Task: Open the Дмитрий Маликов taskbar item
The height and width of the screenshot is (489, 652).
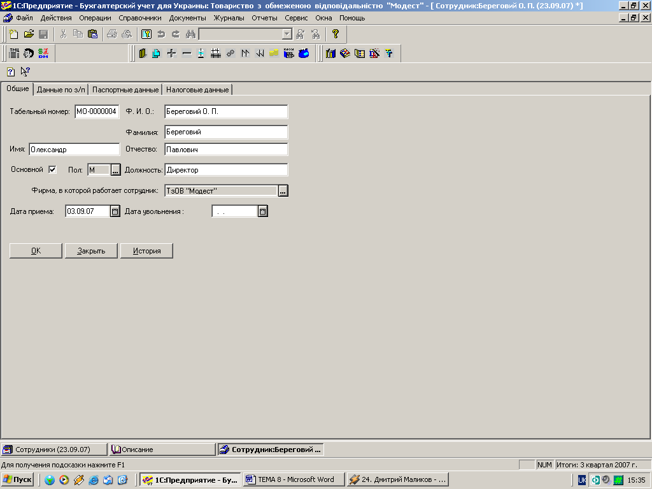Action: [397, 479]
